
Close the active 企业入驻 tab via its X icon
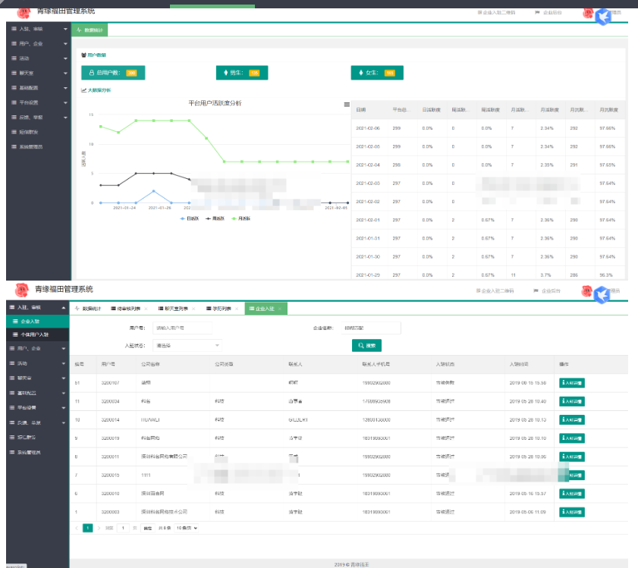coord(279,309)
